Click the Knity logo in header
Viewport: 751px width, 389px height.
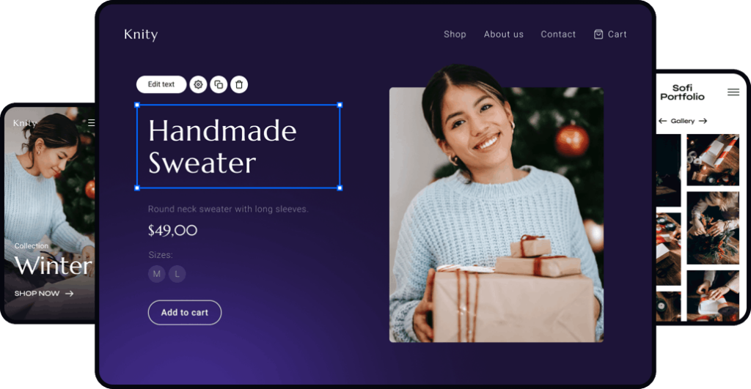click(x=141, y=34)
